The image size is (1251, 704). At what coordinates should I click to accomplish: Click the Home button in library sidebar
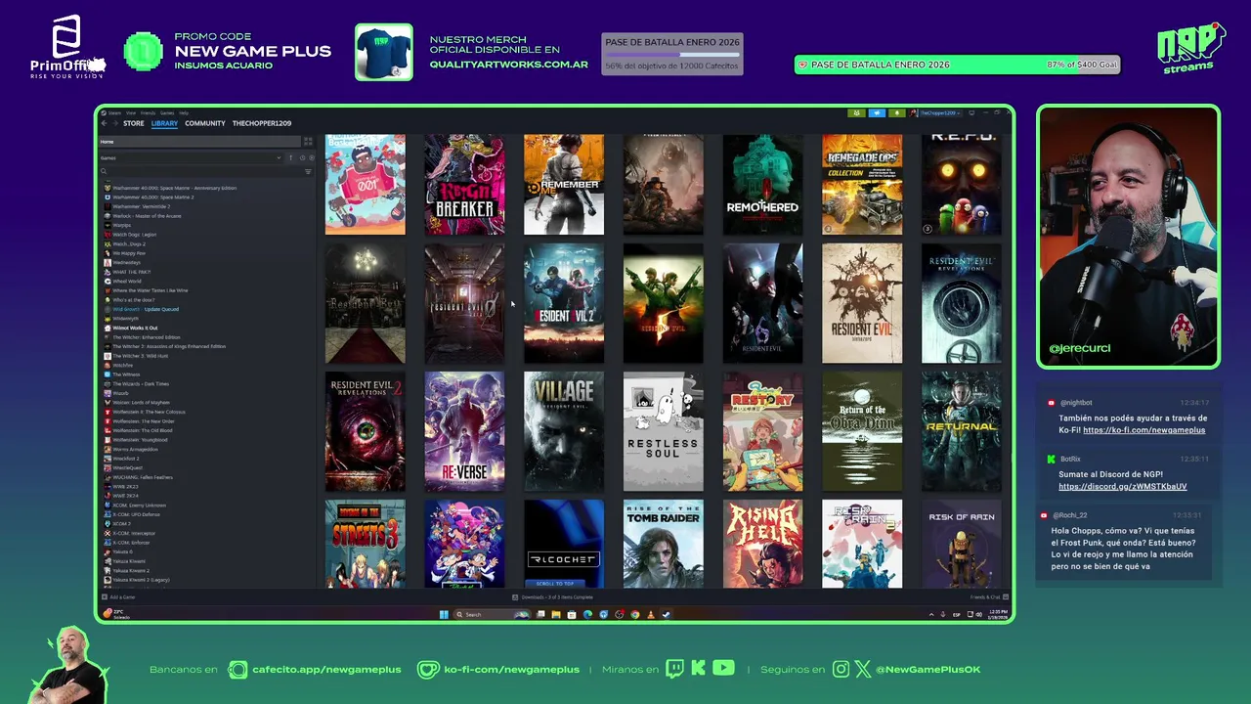(x=199, y=142)
